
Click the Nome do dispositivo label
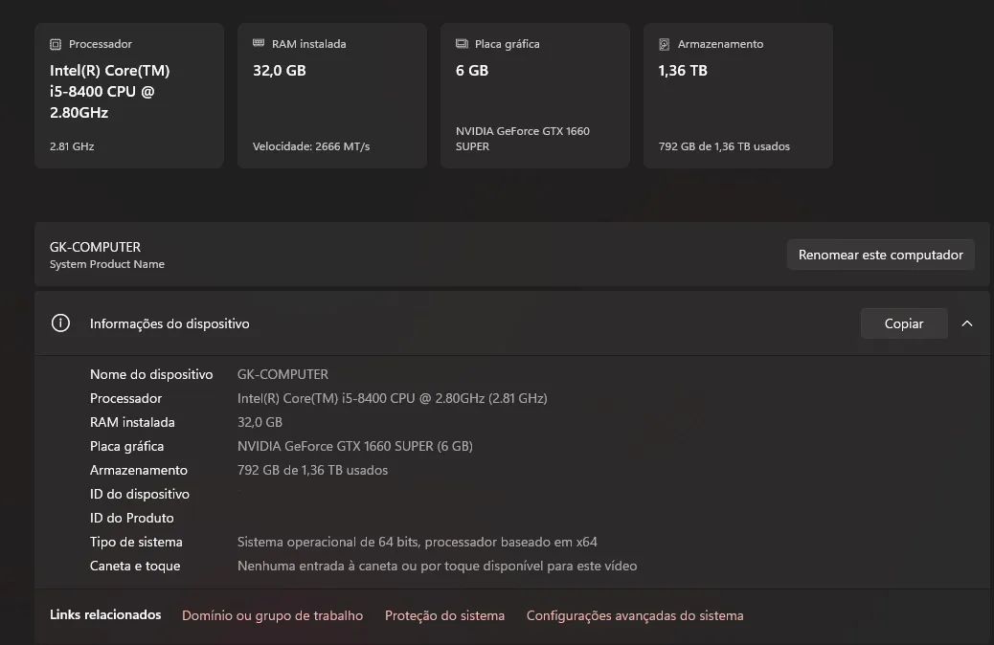pos(151,374)
